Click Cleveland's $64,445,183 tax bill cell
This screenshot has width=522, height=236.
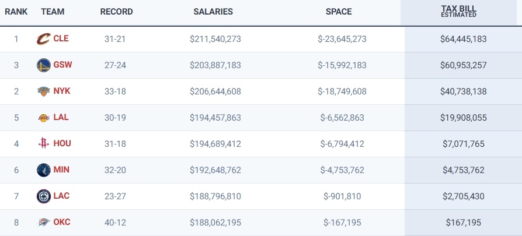(463, 39)
